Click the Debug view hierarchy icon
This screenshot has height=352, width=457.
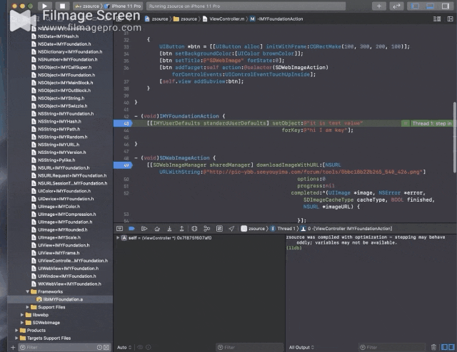click(x=194, y=229)
